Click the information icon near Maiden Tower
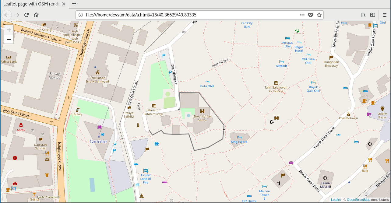Screen dimensions: 391x203 click(279, 183)
